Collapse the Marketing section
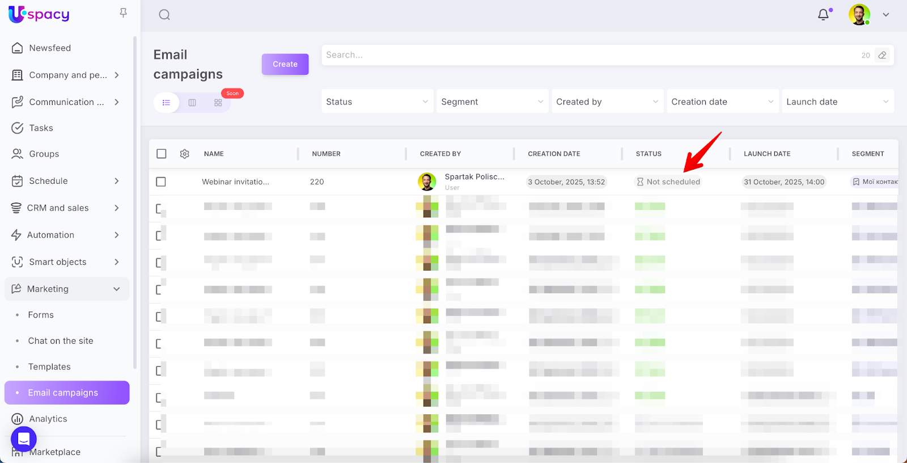Image resolution: width=907 pixels, height=463 pixels. (x=116, y=289)
